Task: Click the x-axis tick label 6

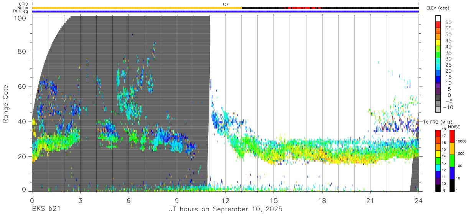Action: tap(129, 200)
